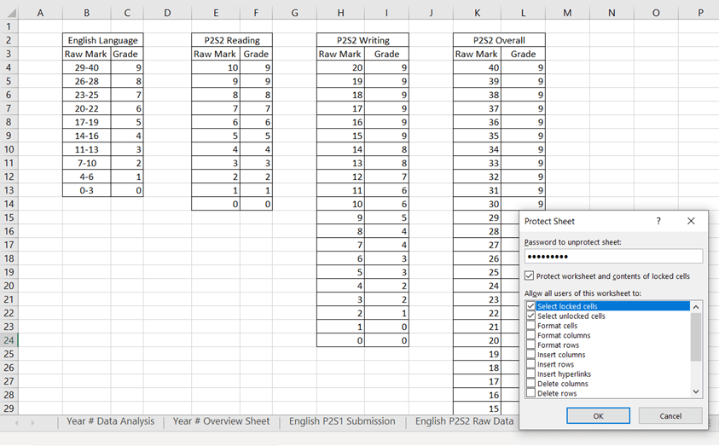719x446 pixels.
Task: Click the Protect Sheet help question mark
Action: pyautogui.click(x=658, y=221)
